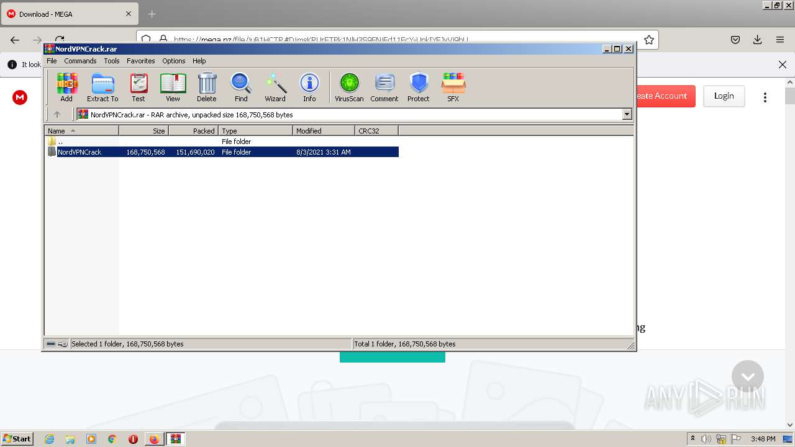Click the teal download button on MEGA page
This screenshot has height=447, width=795.
[x=393, y=357]
